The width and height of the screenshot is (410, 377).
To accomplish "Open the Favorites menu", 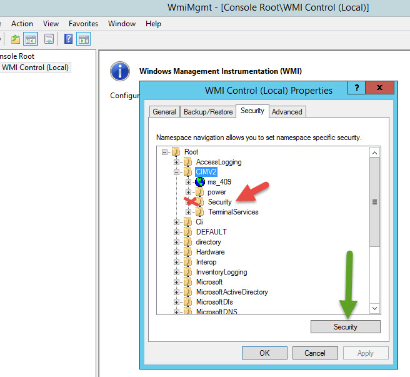I will (83, 24).
